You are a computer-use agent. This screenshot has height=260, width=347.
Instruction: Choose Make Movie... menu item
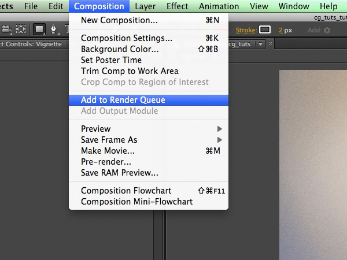point(149,151)
